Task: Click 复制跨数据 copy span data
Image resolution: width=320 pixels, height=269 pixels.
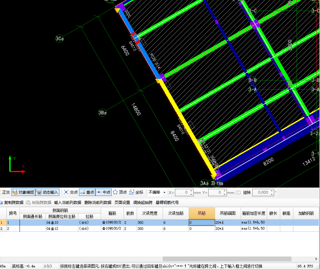Action: click(12, 202)
